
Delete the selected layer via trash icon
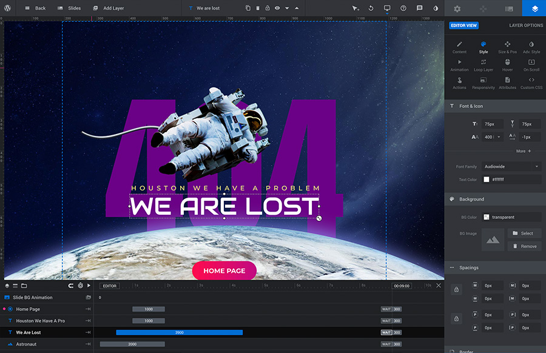click(x=258, y=8)
